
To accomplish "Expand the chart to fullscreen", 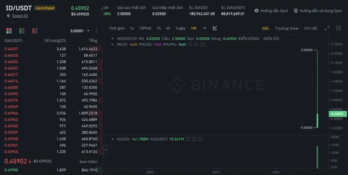I will point(327,28).
